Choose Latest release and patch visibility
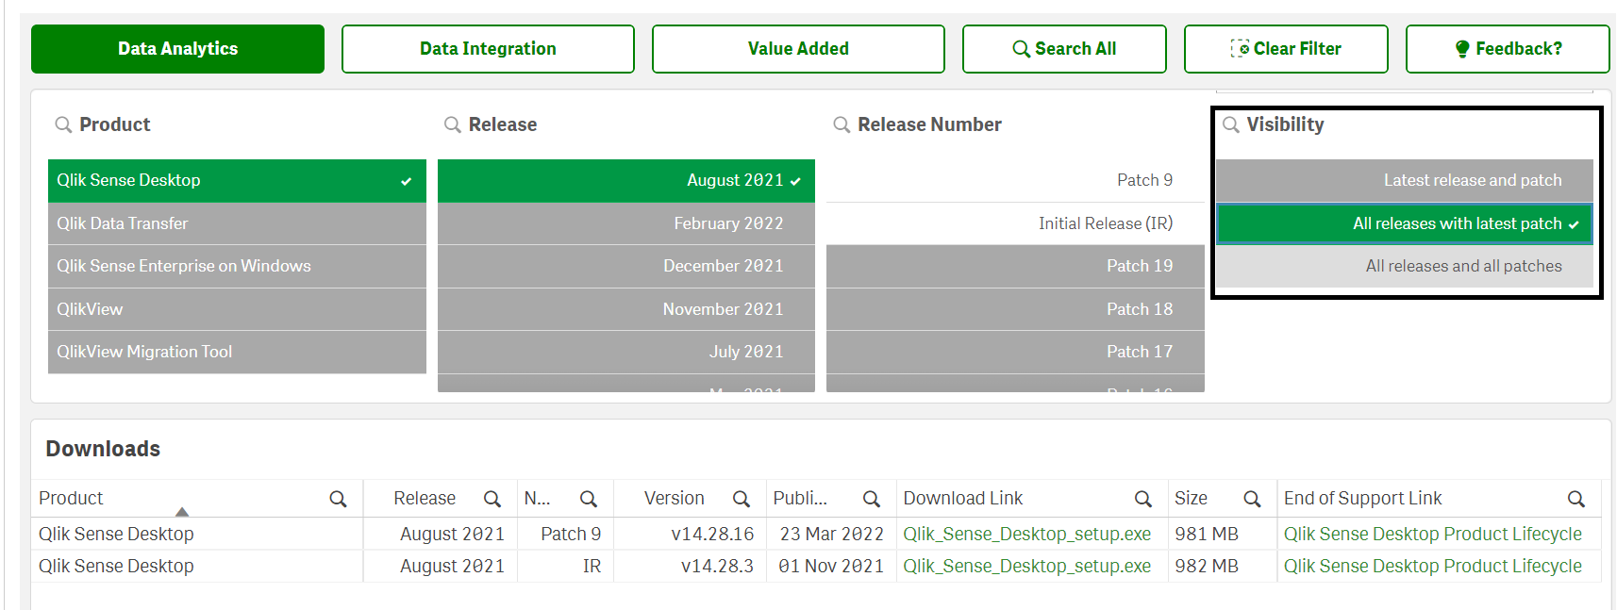This screenshot has width=1617, height=610. click(1405, 180)
